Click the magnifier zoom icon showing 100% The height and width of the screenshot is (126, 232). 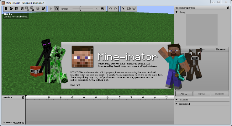coord(4,123)
